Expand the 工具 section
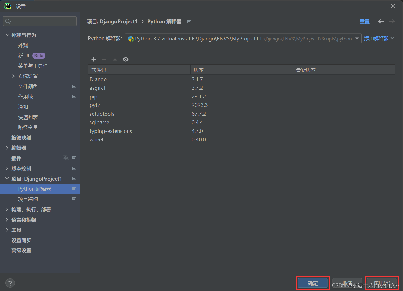Viewport: 403px width, 291px height. 7,230
